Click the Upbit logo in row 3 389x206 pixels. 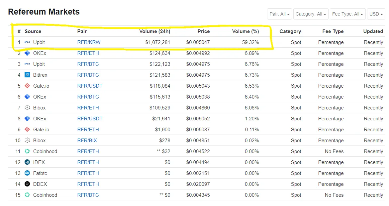(x=27, y=64)
